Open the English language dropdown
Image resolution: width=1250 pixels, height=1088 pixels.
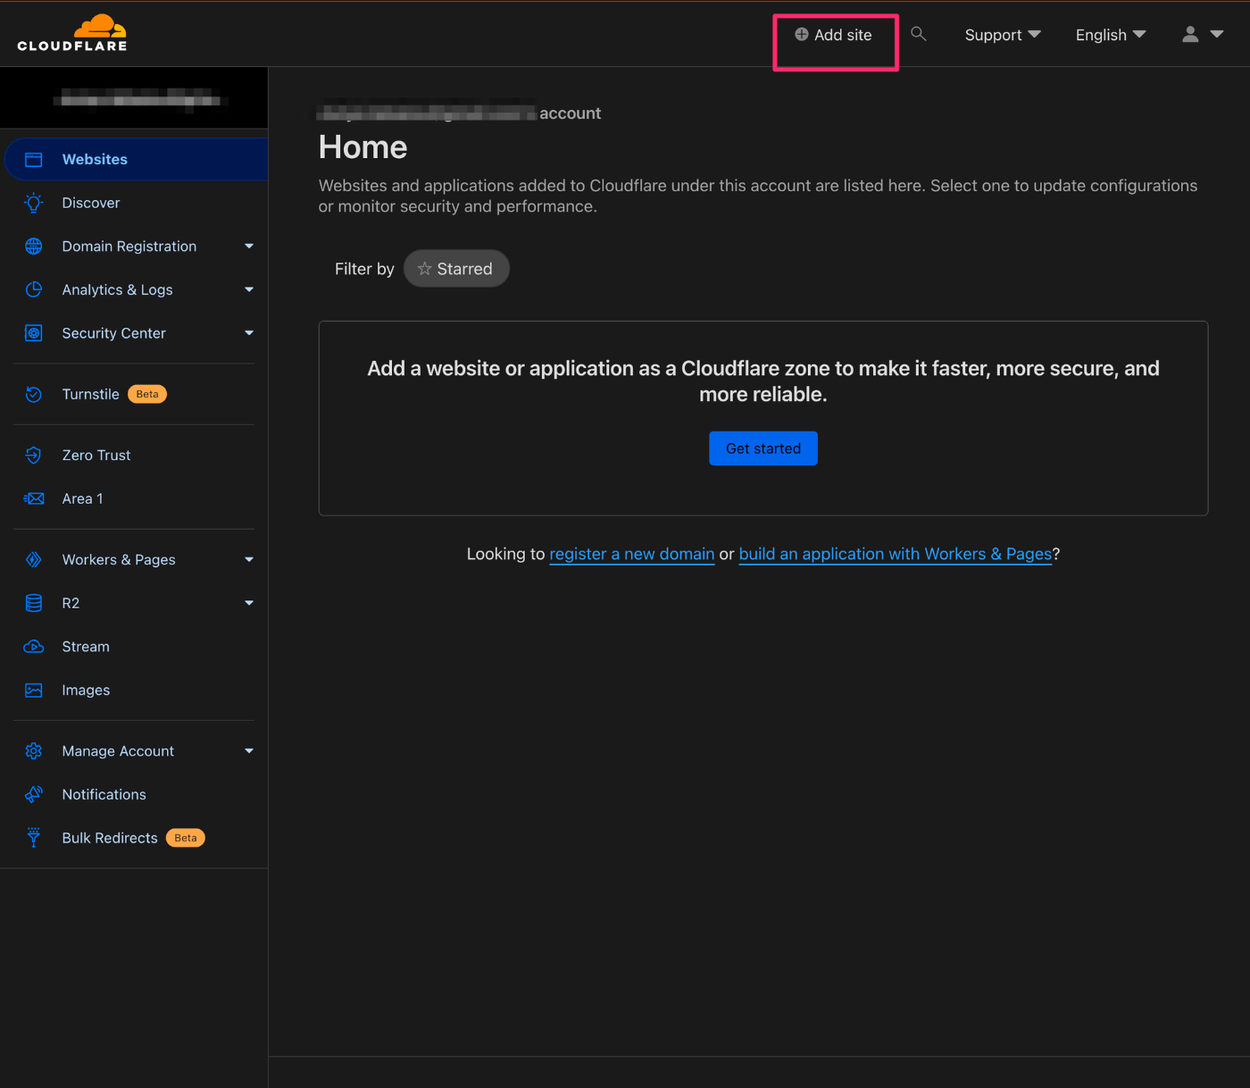(1111, 35)
